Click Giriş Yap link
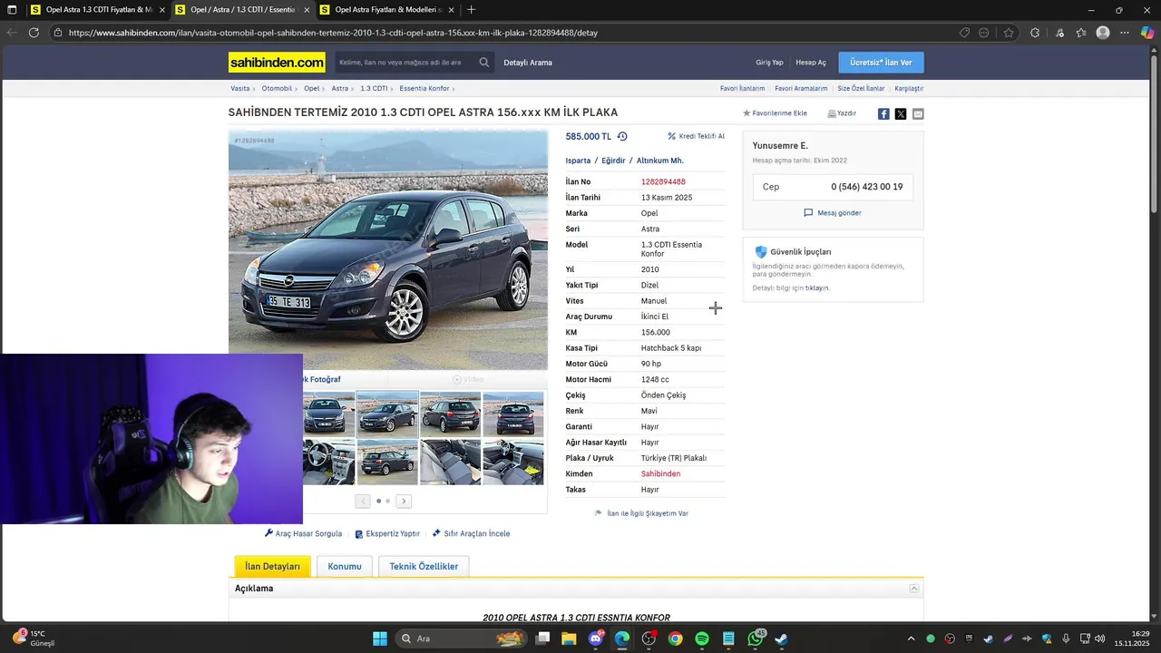The height and width of the screenshot is (653, 1161). pyautogui.click(x=769, y=63)
